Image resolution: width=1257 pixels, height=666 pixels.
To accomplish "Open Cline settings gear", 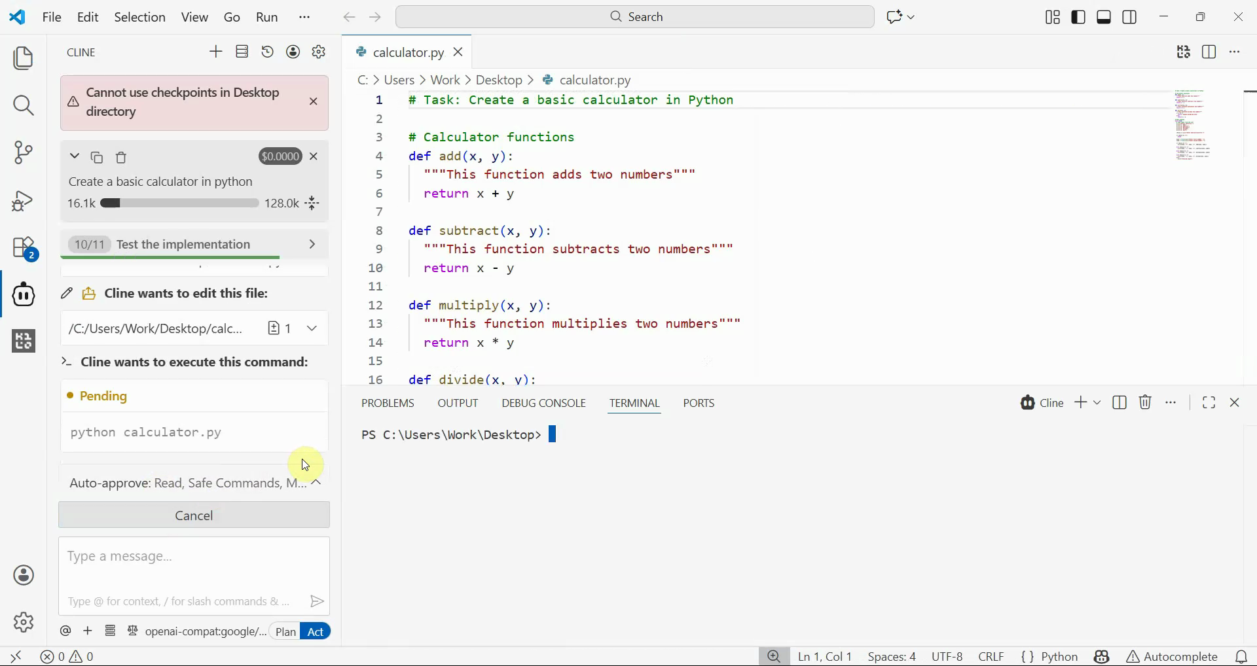I will click(319, 52).
